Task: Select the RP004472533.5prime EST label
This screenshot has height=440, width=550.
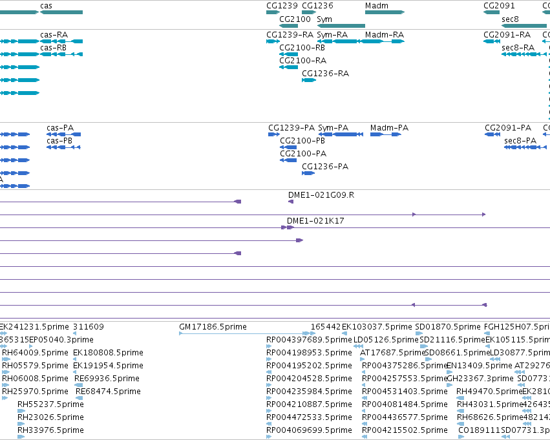Action: coord(309,417)
